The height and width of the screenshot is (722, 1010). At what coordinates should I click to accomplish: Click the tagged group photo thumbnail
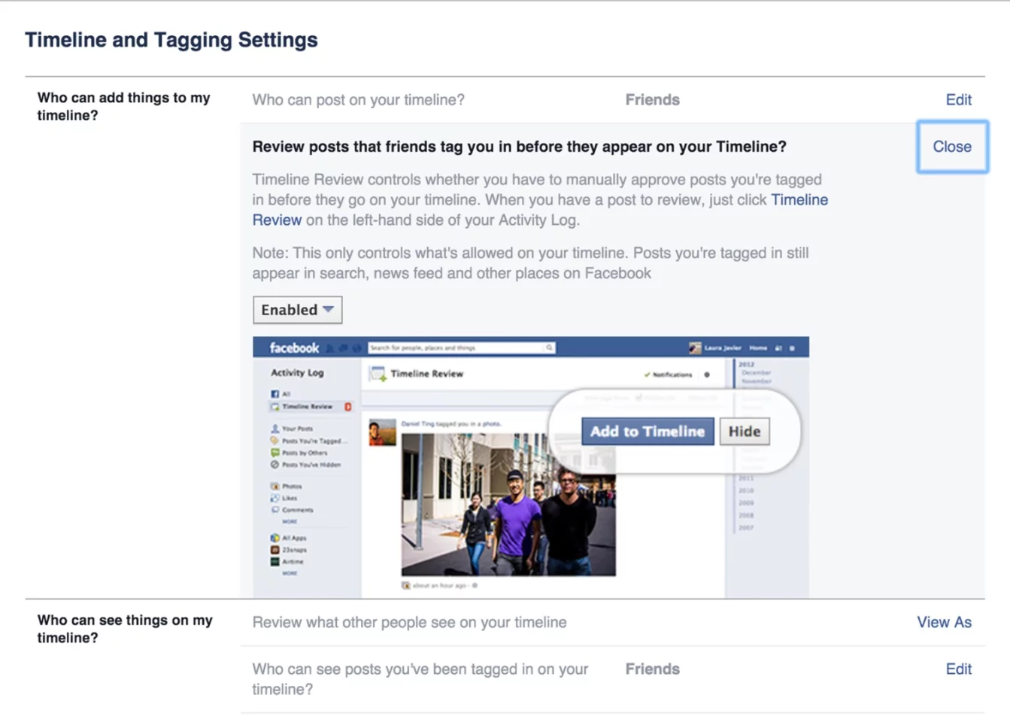click(x=508, y=505)
